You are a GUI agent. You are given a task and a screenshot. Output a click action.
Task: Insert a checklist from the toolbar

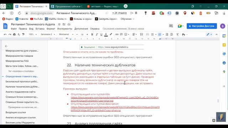(147, 34)
